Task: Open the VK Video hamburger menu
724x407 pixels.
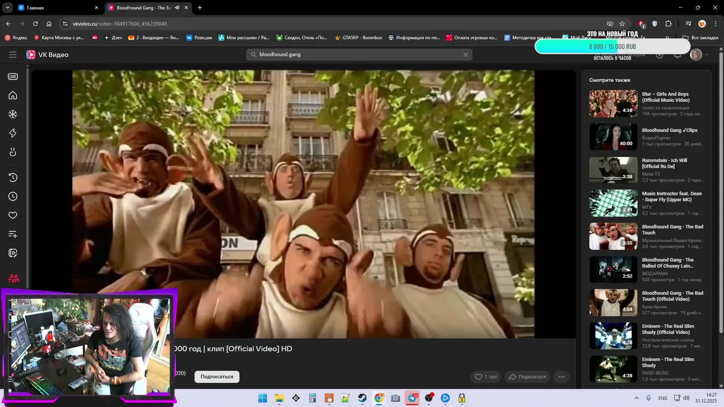Action: tap(12, 55)
